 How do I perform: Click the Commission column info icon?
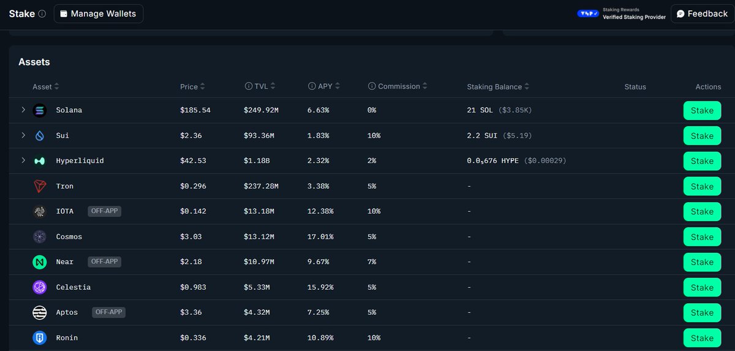point(372,86)
